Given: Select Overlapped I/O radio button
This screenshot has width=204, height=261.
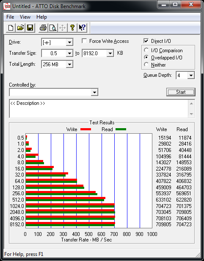Looking at the screenshot, I should click(146, 57).
